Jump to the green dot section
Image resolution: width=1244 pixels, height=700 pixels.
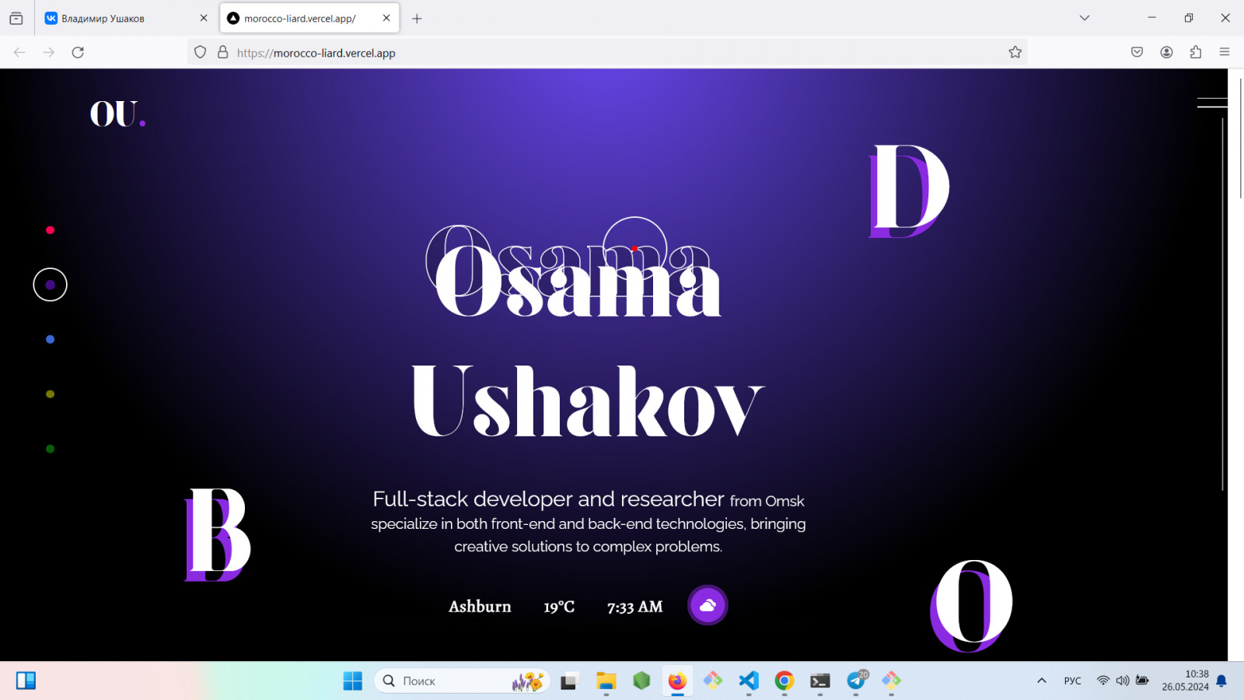pos(51,449)
